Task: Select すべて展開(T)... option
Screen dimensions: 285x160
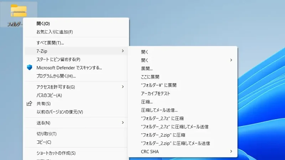Action: [x=50, y=43]
